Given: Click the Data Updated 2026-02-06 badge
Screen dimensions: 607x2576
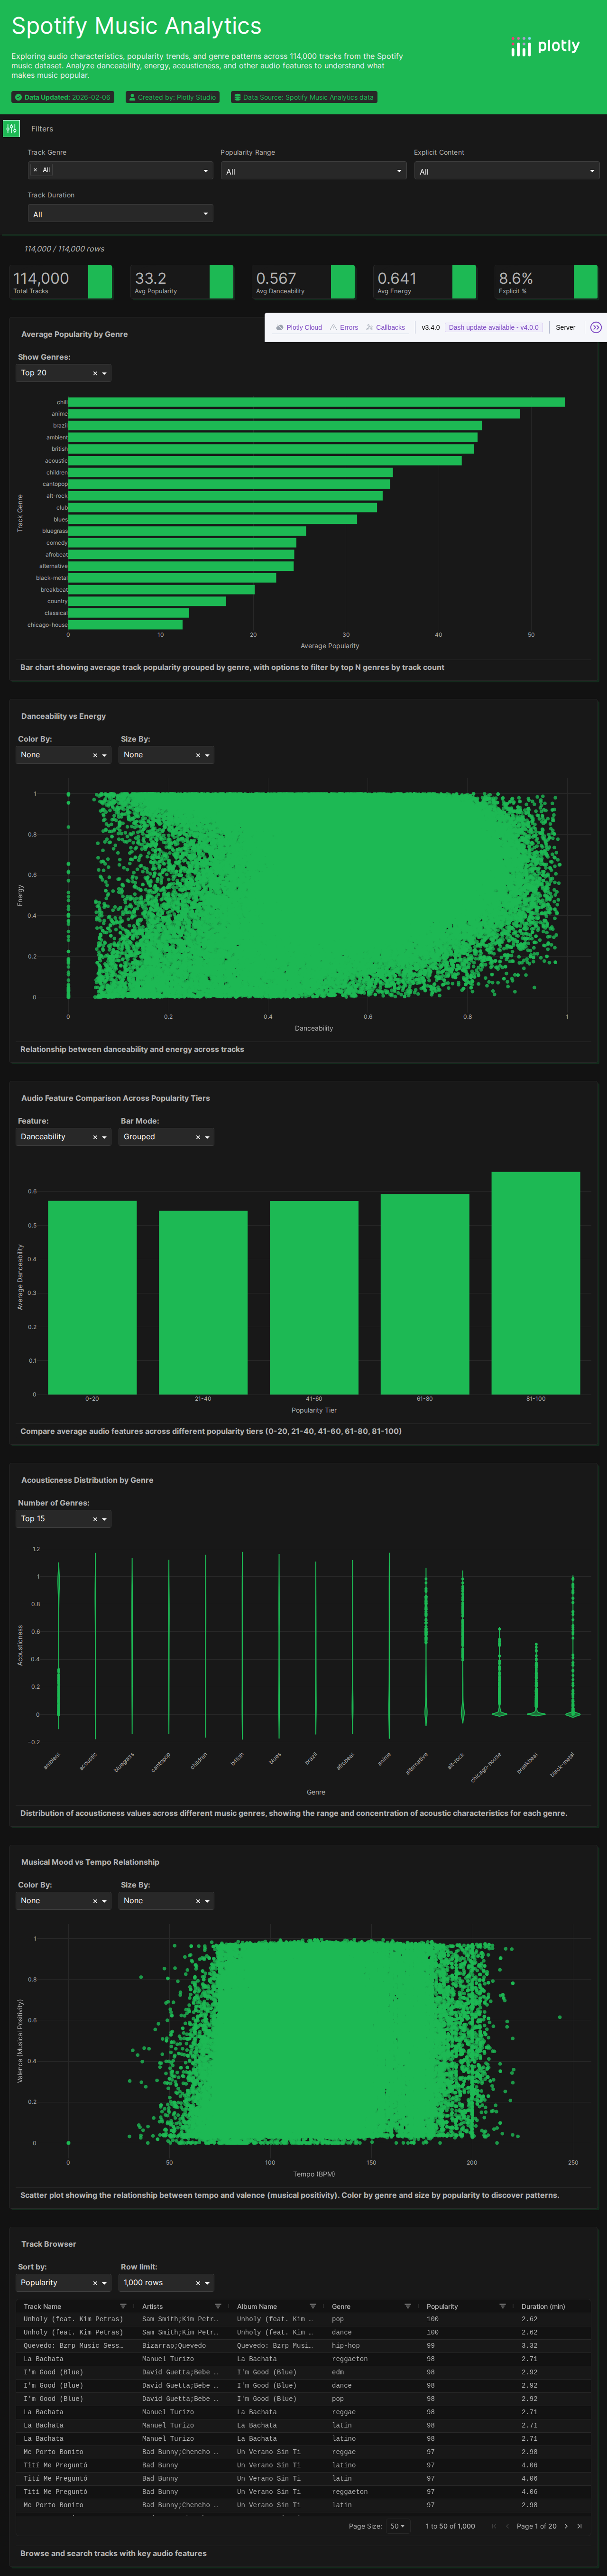Looking at the screenshot, I should (62, 97).
